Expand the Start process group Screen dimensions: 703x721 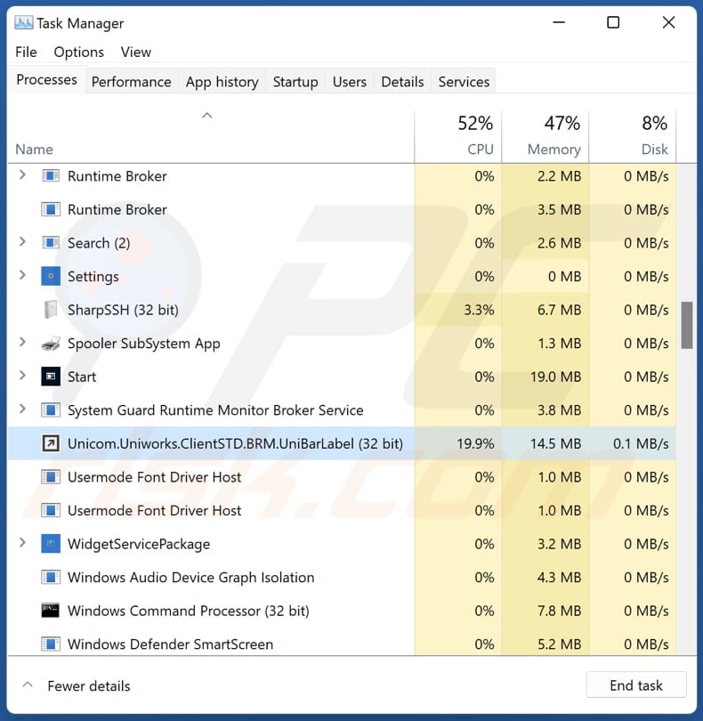[x=22, y=376]
